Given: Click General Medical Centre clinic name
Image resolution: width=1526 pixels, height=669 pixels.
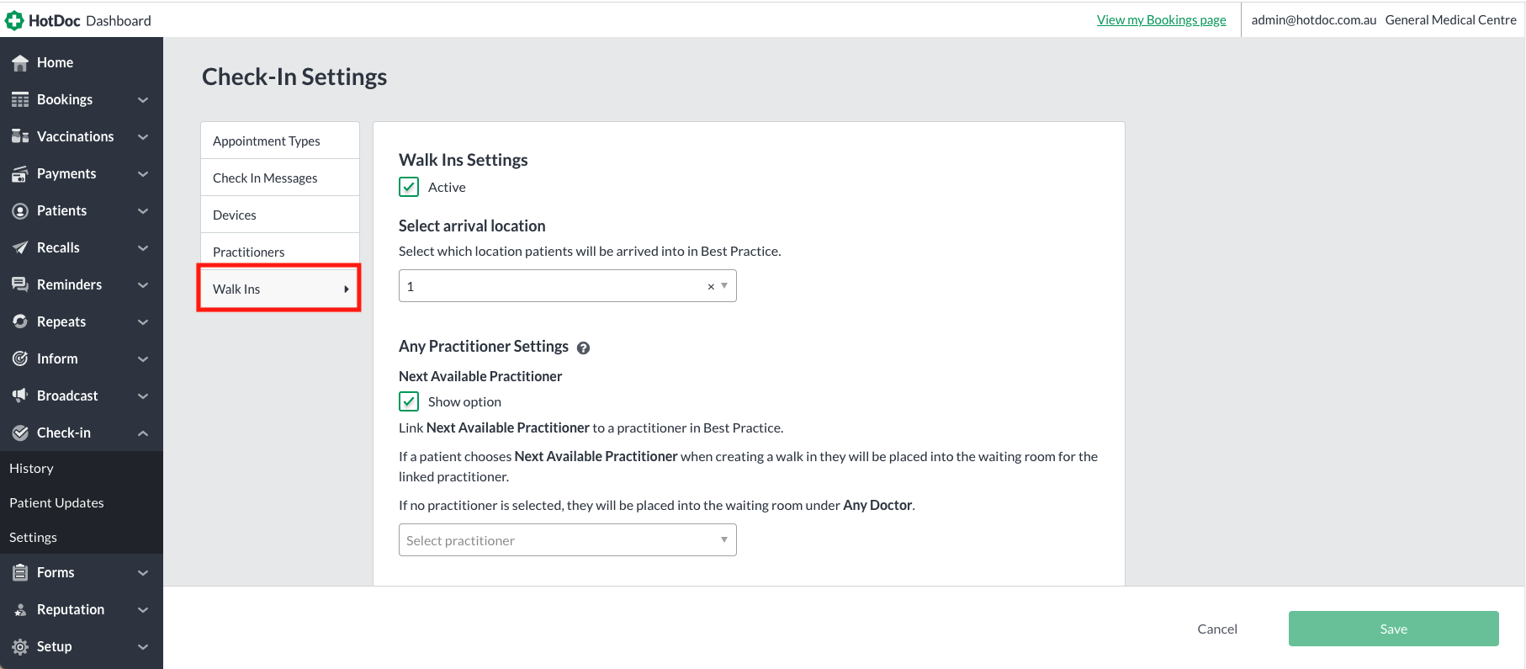Looking at the screenshot, I should point(1451,20).
